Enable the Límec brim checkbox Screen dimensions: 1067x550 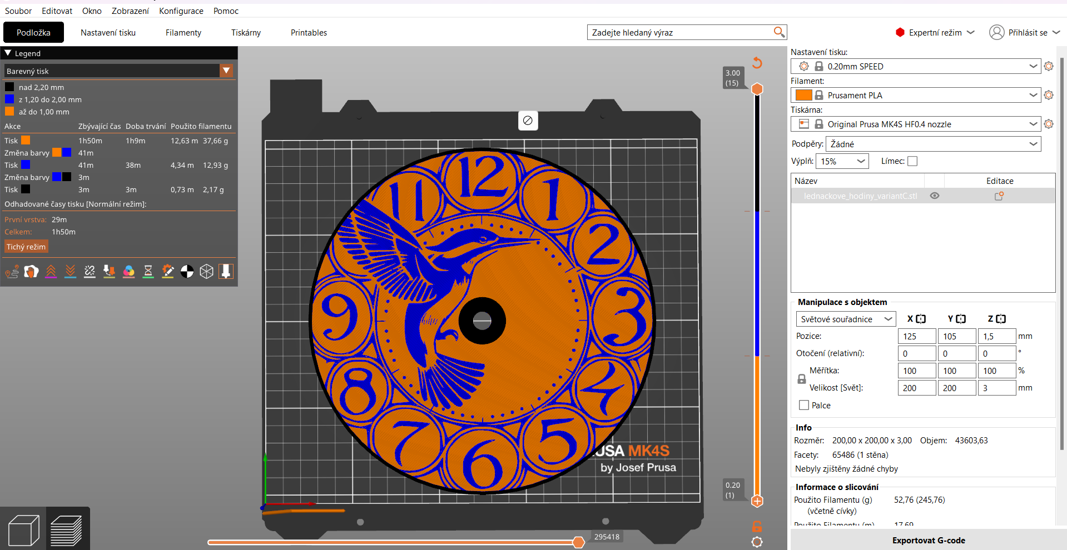click(x=912, y=161)
